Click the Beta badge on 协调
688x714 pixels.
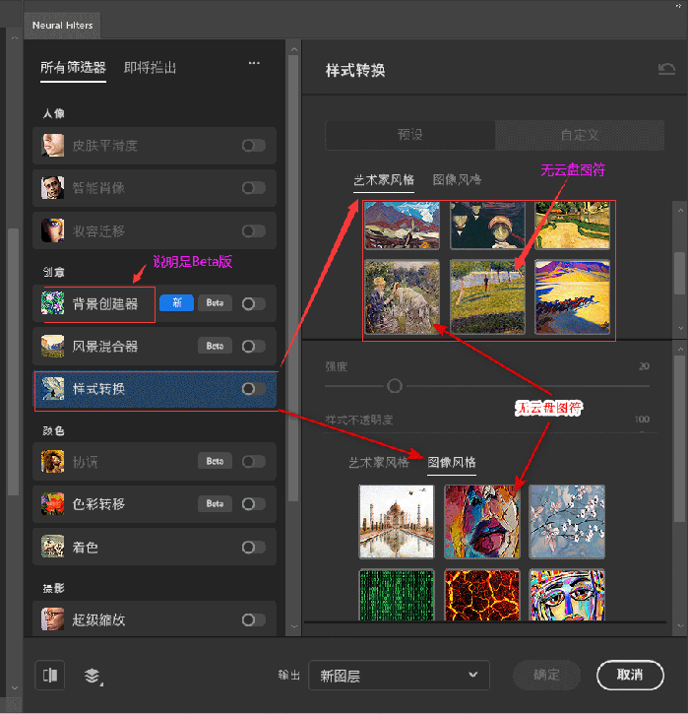215,461
